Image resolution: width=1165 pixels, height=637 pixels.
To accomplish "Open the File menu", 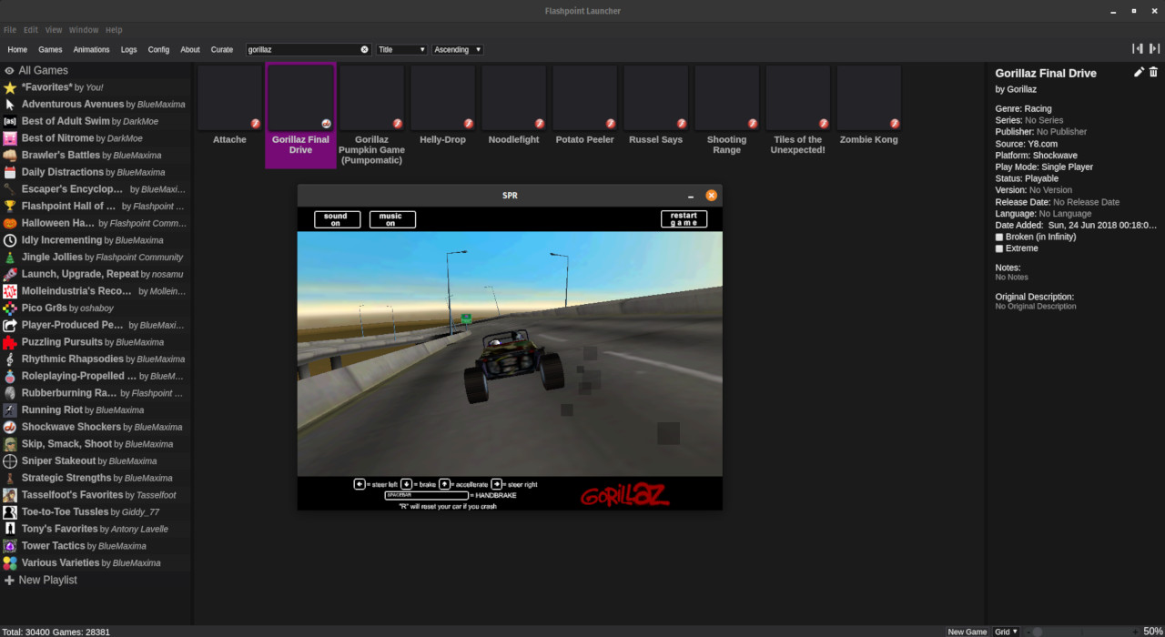I will pyautogui.click(x=10, y=30).
